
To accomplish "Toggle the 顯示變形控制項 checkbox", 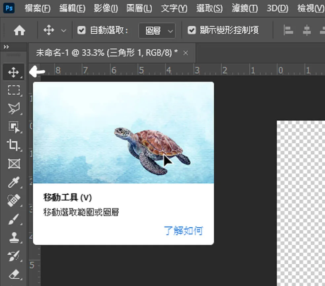I will point(192,30).
